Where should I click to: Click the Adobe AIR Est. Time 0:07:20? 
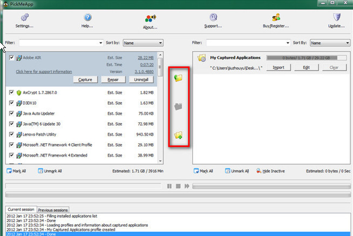(x=147, y=65)
